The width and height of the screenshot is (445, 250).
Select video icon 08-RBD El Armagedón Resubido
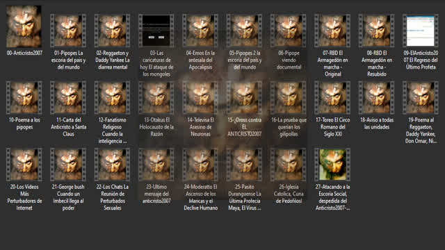pyautogui.click(x=377, y=31)
